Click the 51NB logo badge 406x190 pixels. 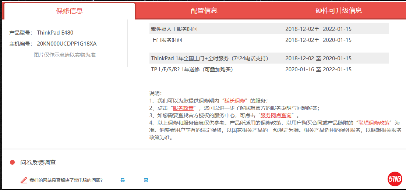(395, 179)
